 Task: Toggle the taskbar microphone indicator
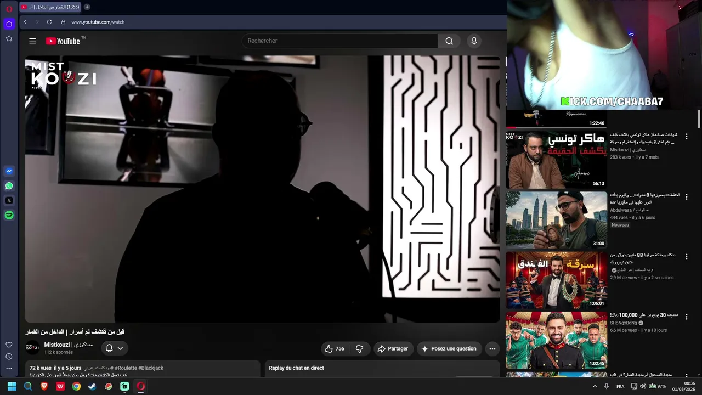[607, 386]
